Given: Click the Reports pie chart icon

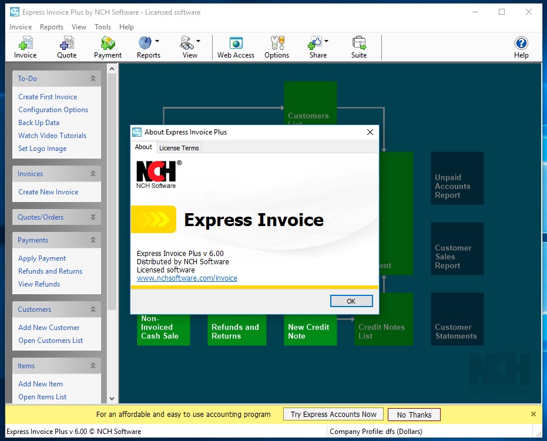Looking at the screenshot, I should pyautogui.click(x=145, y=43).
